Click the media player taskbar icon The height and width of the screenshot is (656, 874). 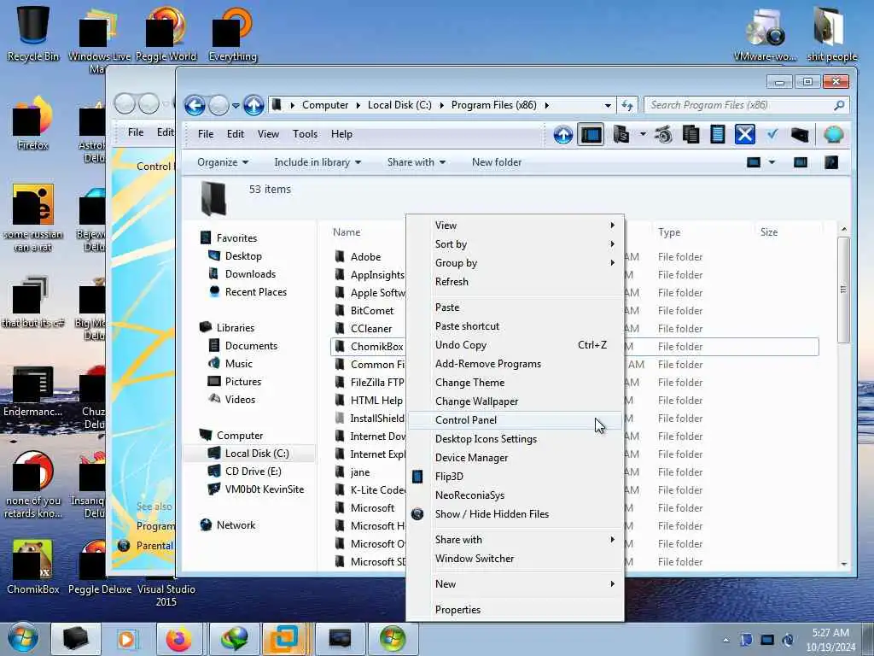[x=126, y=639]
